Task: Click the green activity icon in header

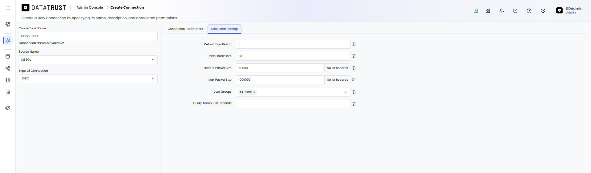Action: click(x=476, y=11)
